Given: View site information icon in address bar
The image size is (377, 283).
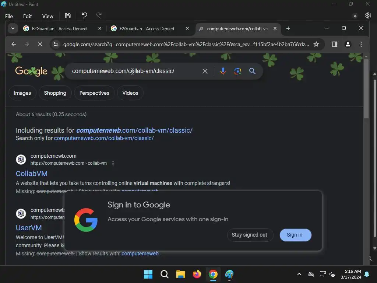Looking at the screenshot, I should (x=56, y=44).
